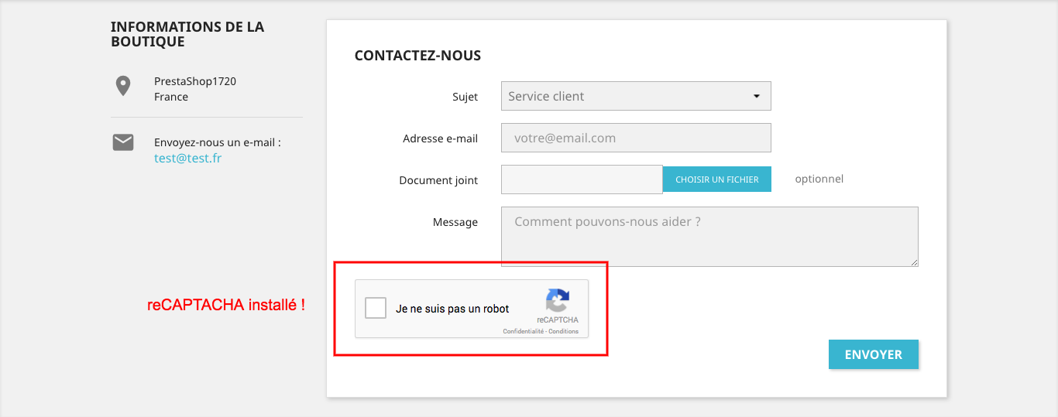The height and width of the screenshot is (417, 1058).
Task: Click the "Adresse e-mail" field label
Action: [440, 138]
